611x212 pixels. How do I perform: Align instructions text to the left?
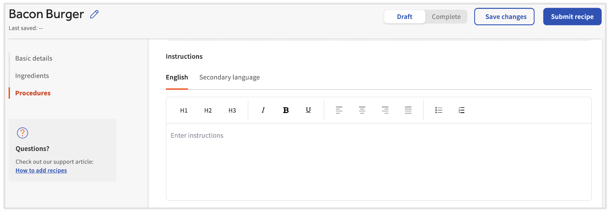click(x=339, y=110)
